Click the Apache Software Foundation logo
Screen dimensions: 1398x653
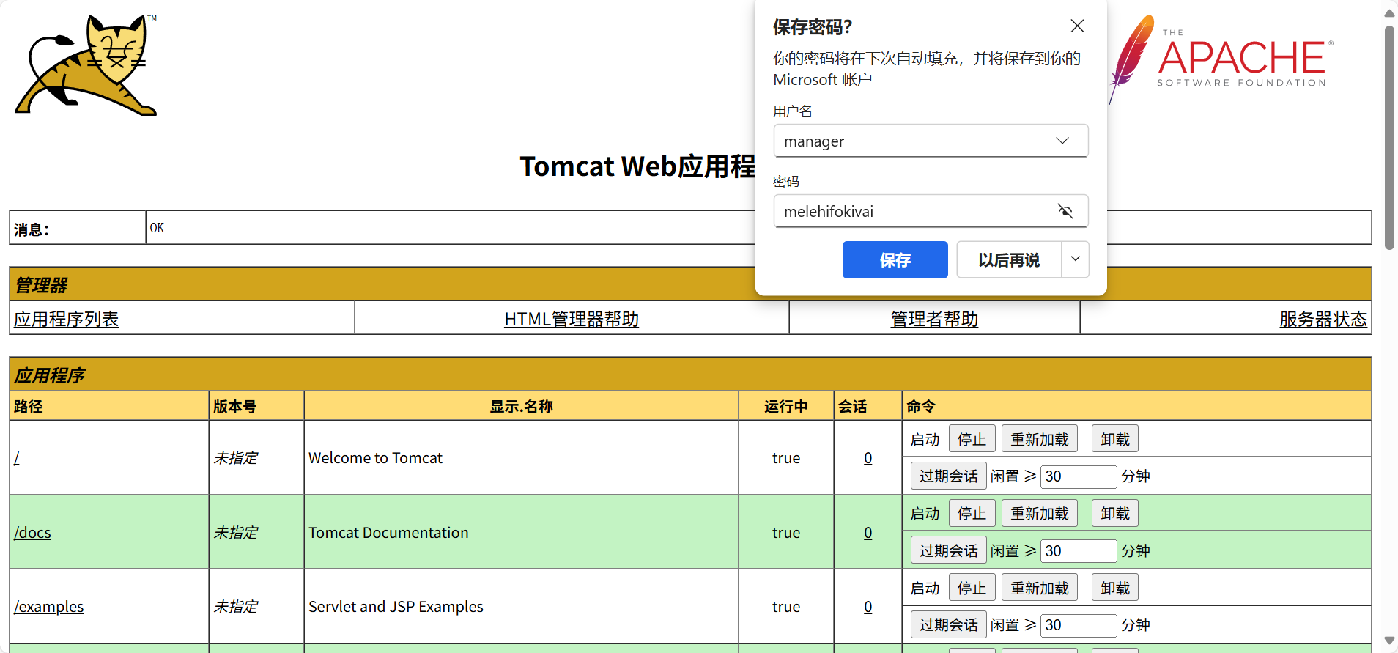point(1221,60)
